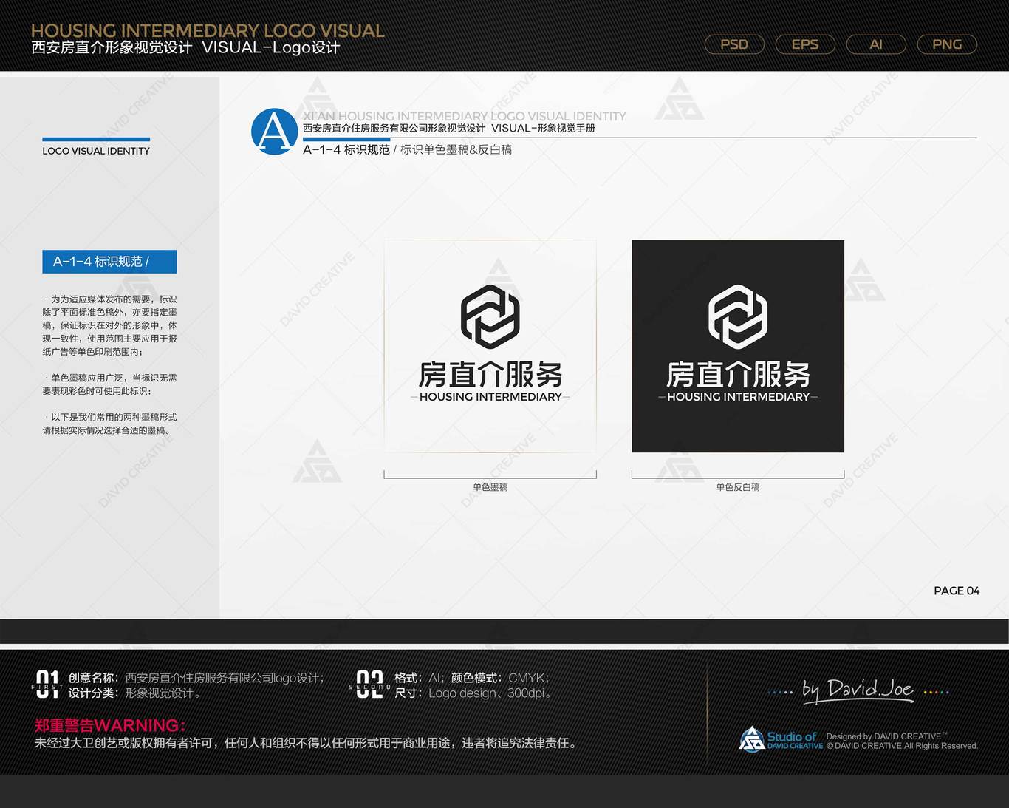Click the white background logo card
Image resolution: width=1009 pixels, height=808 pixels.
(x=490, y=346)
